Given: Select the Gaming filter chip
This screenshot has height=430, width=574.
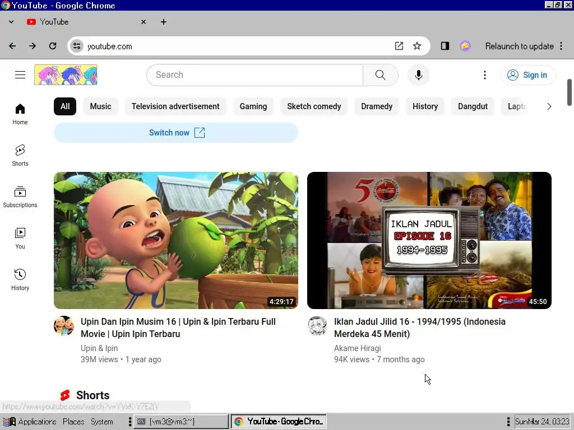Looking at the screenshot, I should click(253, 106).
